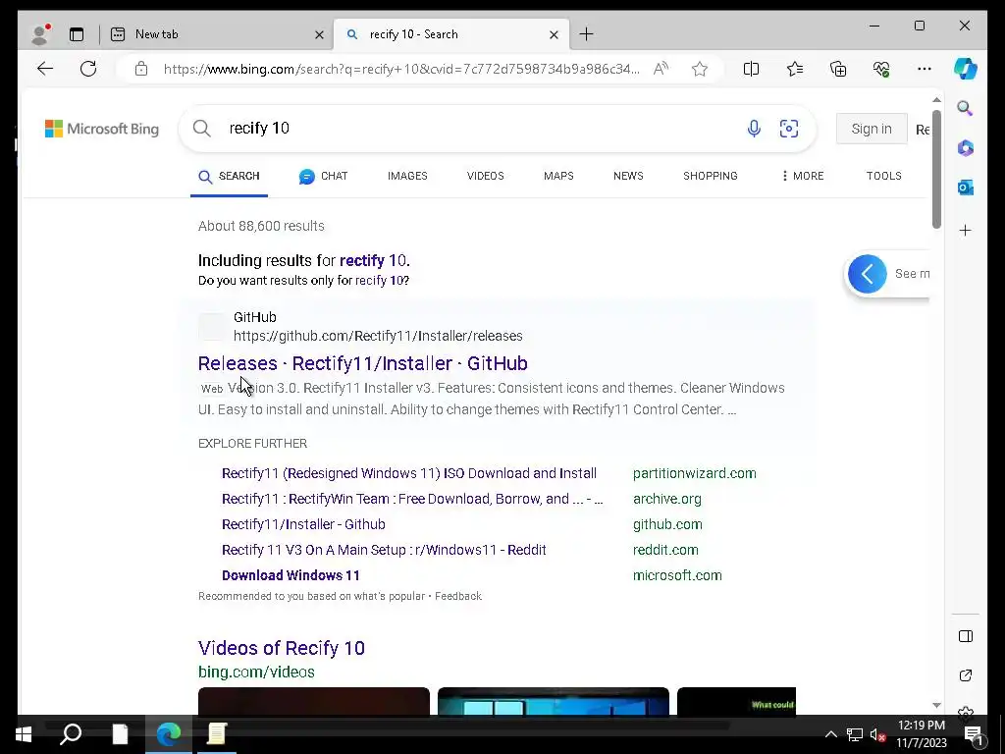The height and width of the screenshot is (754, 1005).
Task: Open the notification center icon
Action: tap(973, 735)
